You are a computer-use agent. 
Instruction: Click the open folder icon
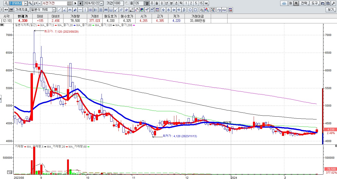[x=322, y=3]
